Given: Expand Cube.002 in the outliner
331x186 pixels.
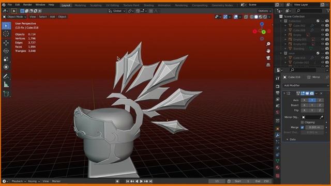Looking at the screenshot, I should [x=285, y=25].
